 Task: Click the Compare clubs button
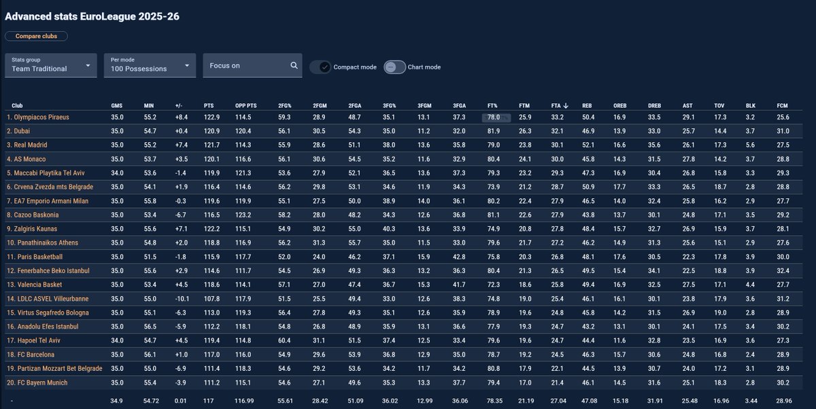coord(37,36)
